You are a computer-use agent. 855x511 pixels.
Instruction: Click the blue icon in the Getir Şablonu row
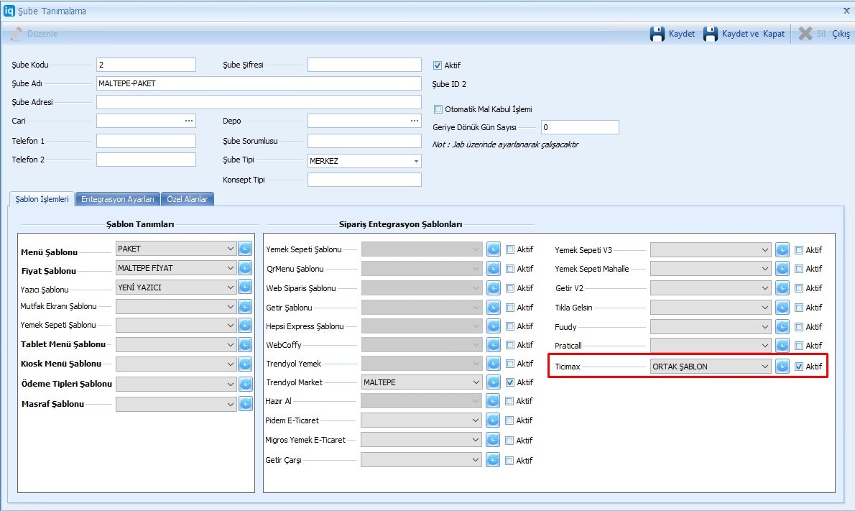pos(494,307)
